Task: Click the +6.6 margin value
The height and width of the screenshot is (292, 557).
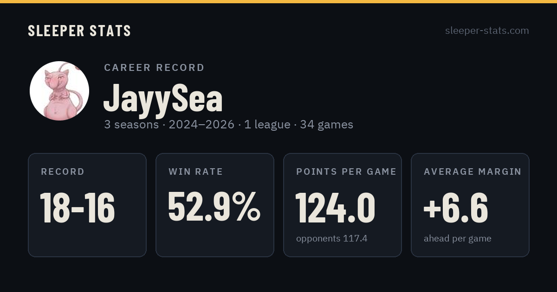Action: 455,208
